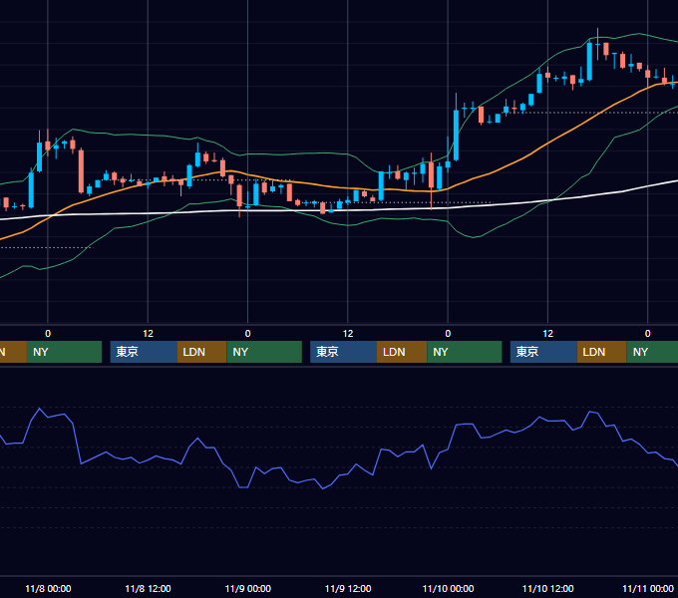The image size is (678, 598).
Task: Select the 11/9 12:00 date label
Action: [348, 588]
